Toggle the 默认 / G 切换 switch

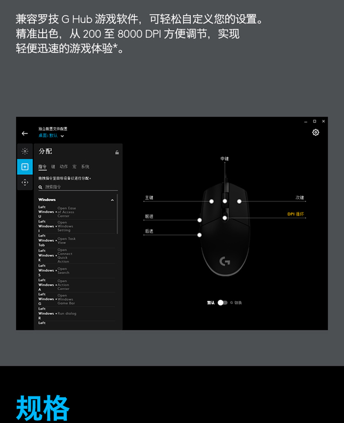click(223, 303)
